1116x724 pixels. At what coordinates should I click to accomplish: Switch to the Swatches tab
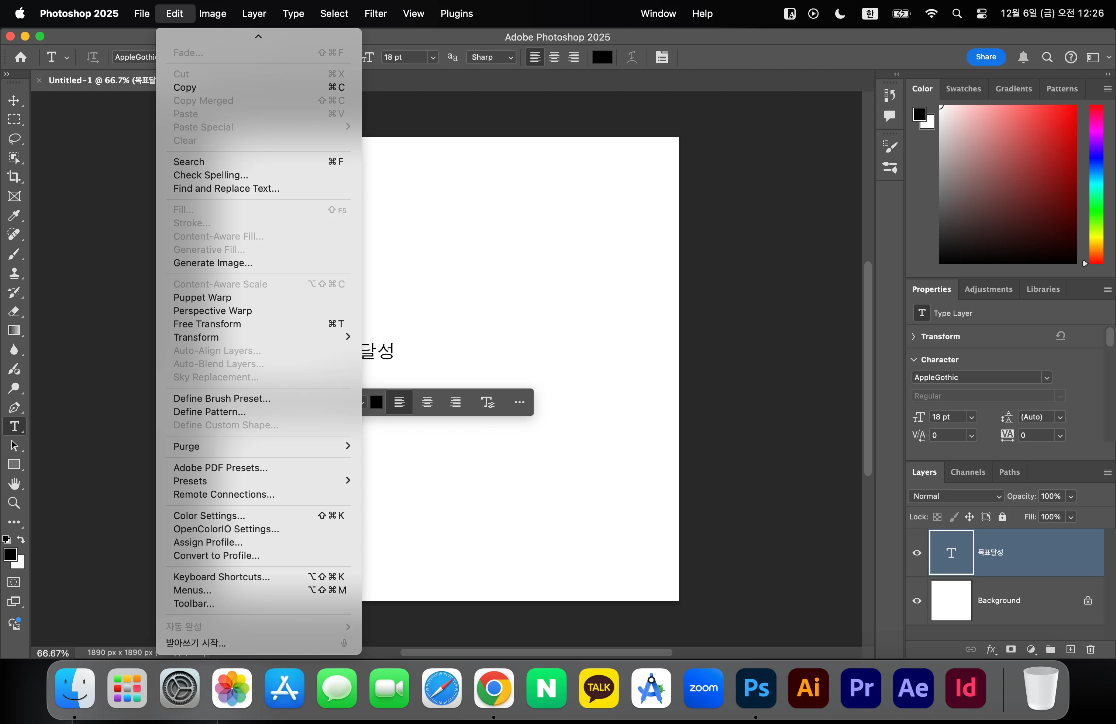pos(963,88)
